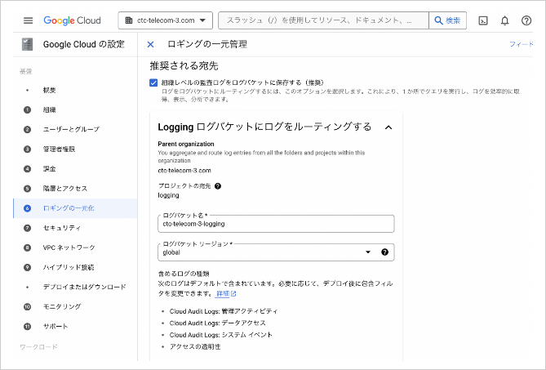Screen dimensions: 546x370
Task: Close the ロギングの一元管理 panel
Action: pyautogui.click(x=150, y=44)
